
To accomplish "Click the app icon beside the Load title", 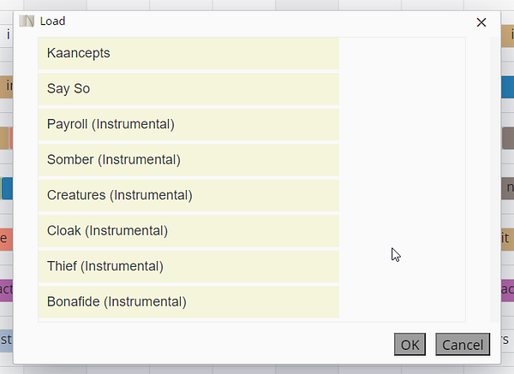I will tap(27, 21).
